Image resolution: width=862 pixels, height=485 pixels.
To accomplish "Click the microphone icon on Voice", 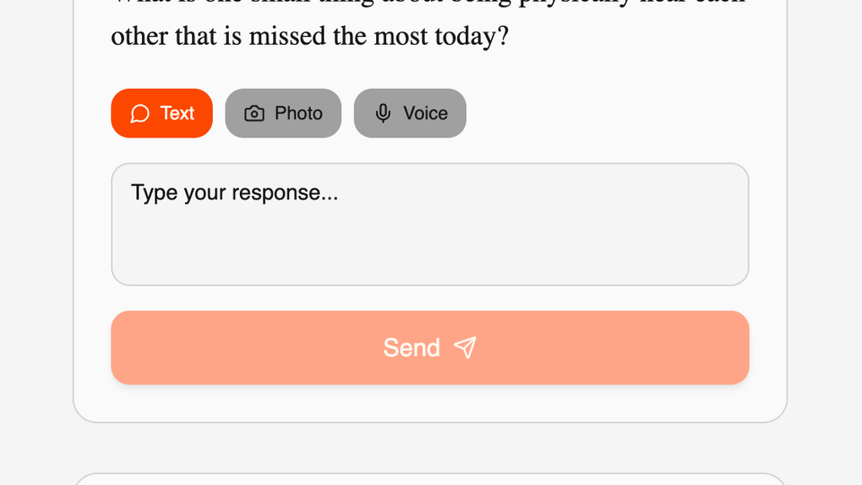I will point(383,113).
